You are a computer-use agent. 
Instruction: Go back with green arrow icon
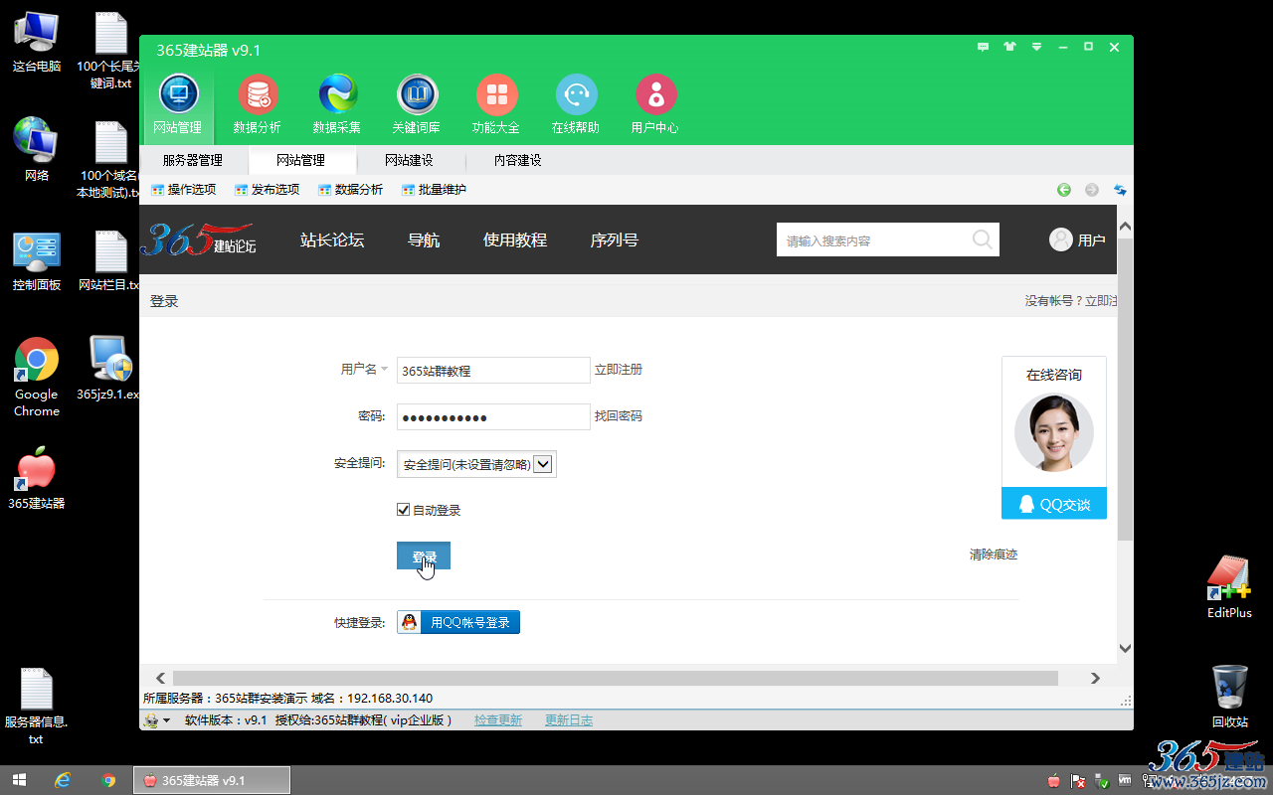(1064, 190)
